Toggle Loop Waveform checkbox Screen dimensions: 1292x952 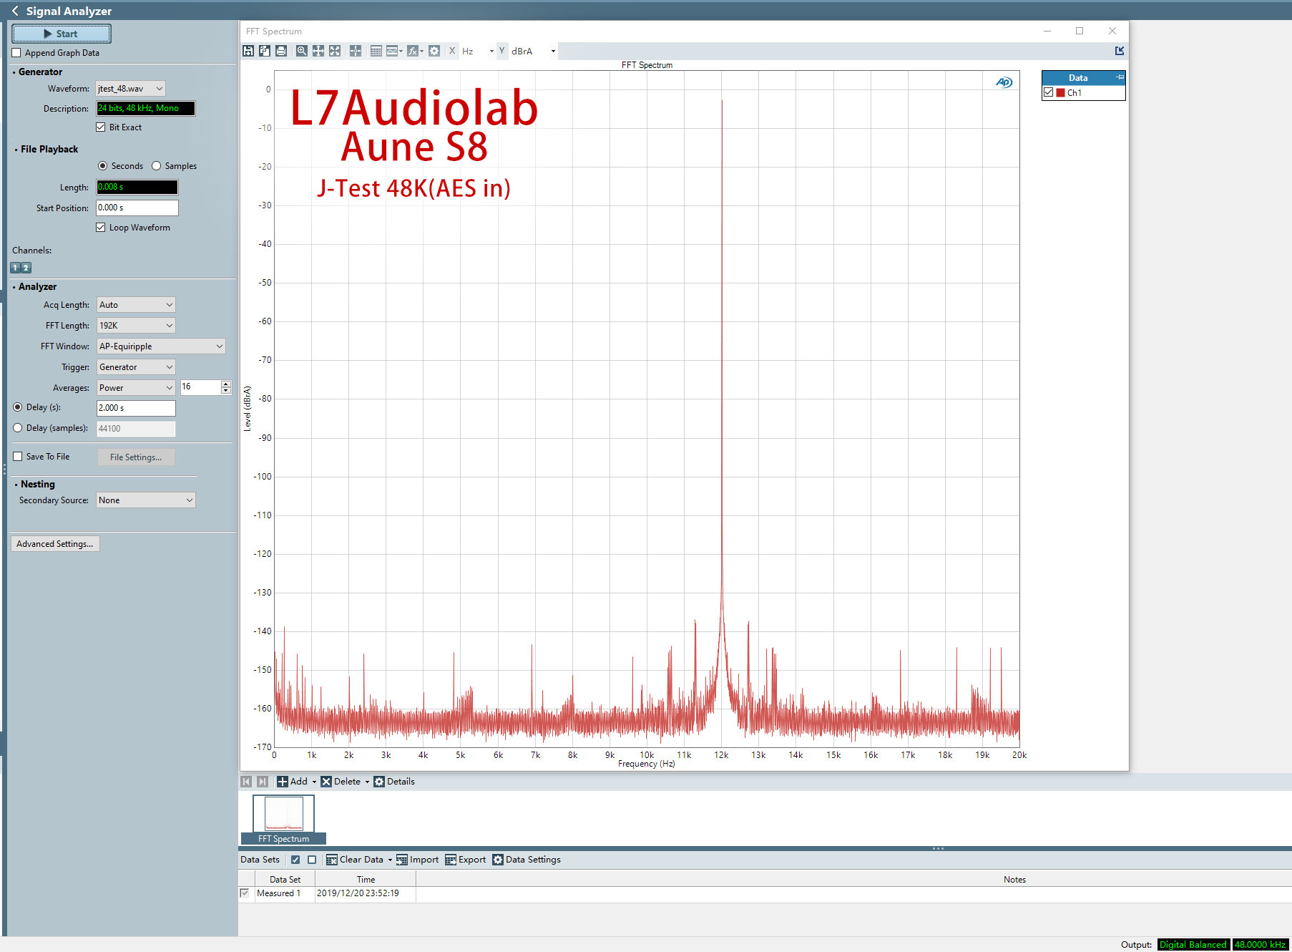click(101, 228)
